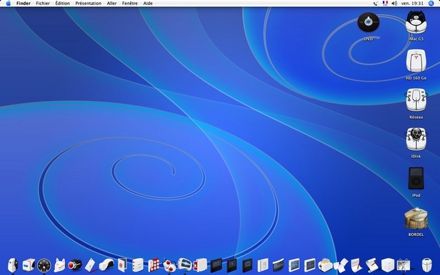Screen dimensions: 440x275
Task: Open the red-lens black camera Dock icon
Action: (x=75, y=265)
